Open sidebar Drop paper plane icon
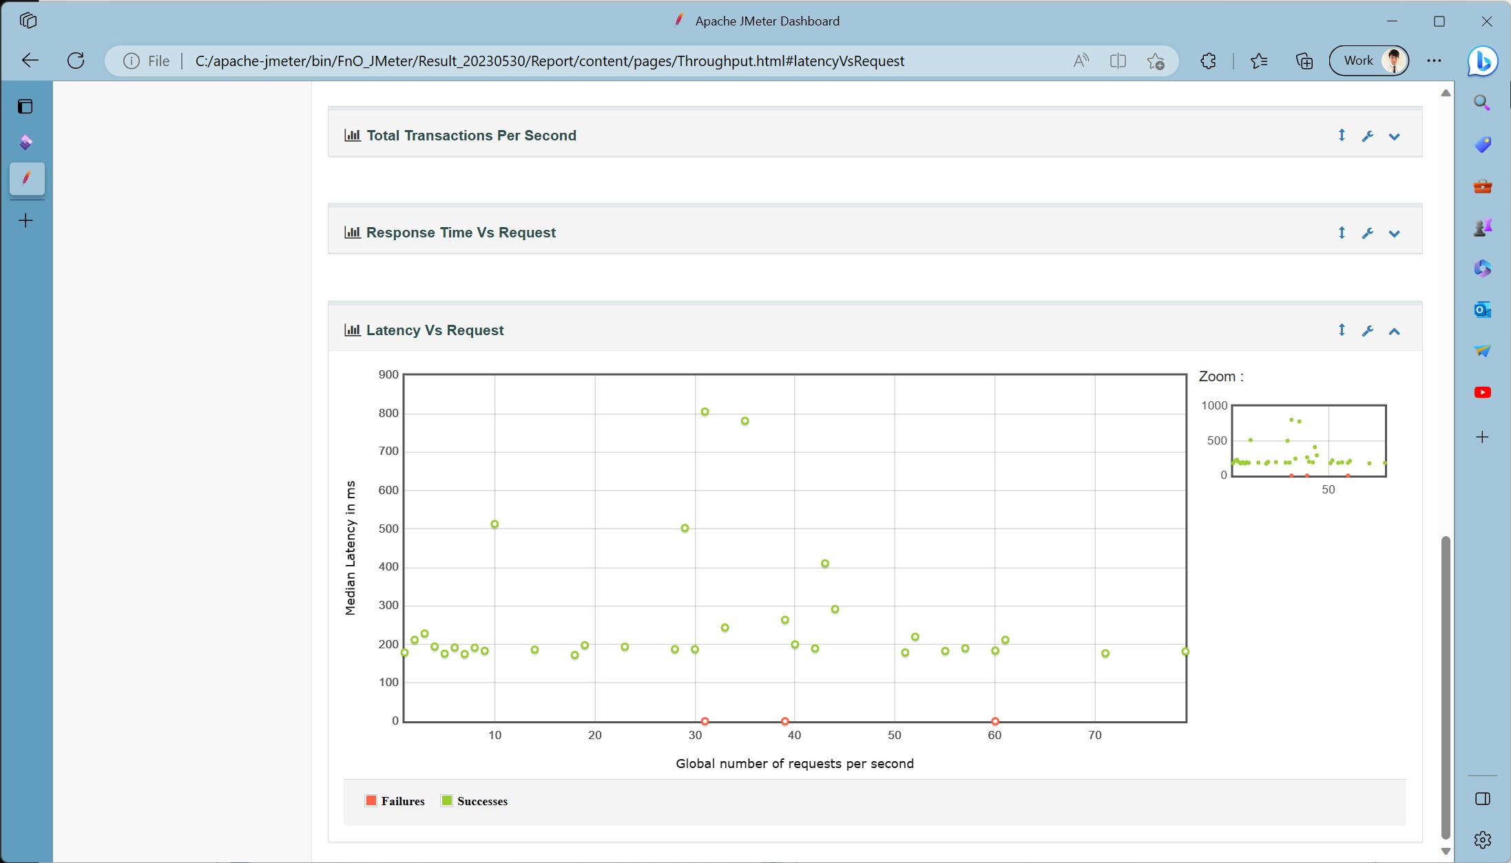1511x863 pixels. 1482,351
